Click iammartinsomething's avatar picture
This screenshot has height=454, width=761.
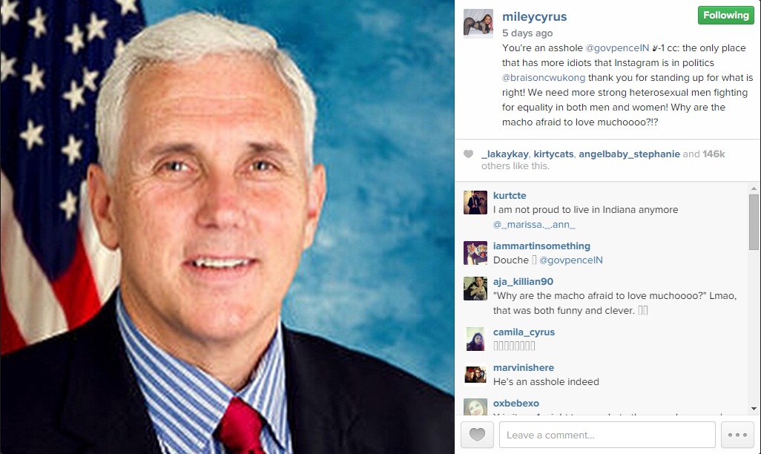point(475,253)
